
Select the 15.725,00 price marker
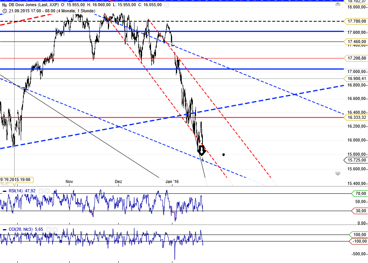tap(356, 160)
